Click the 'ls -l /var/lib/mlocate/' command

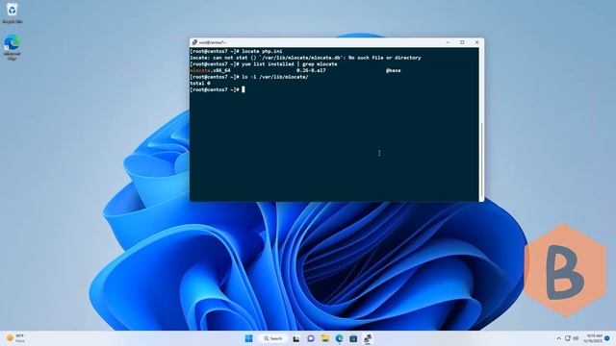[275, 77]
